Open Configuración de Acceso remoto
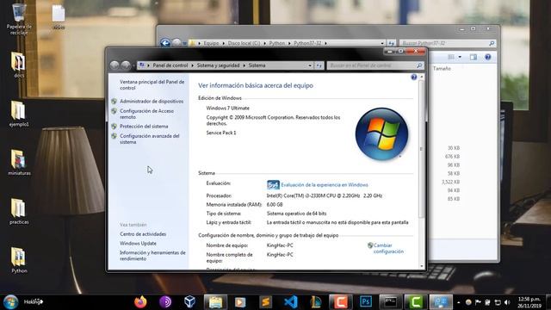The height and width of the screenshot is (310, 551). click(x=146, y=114)
